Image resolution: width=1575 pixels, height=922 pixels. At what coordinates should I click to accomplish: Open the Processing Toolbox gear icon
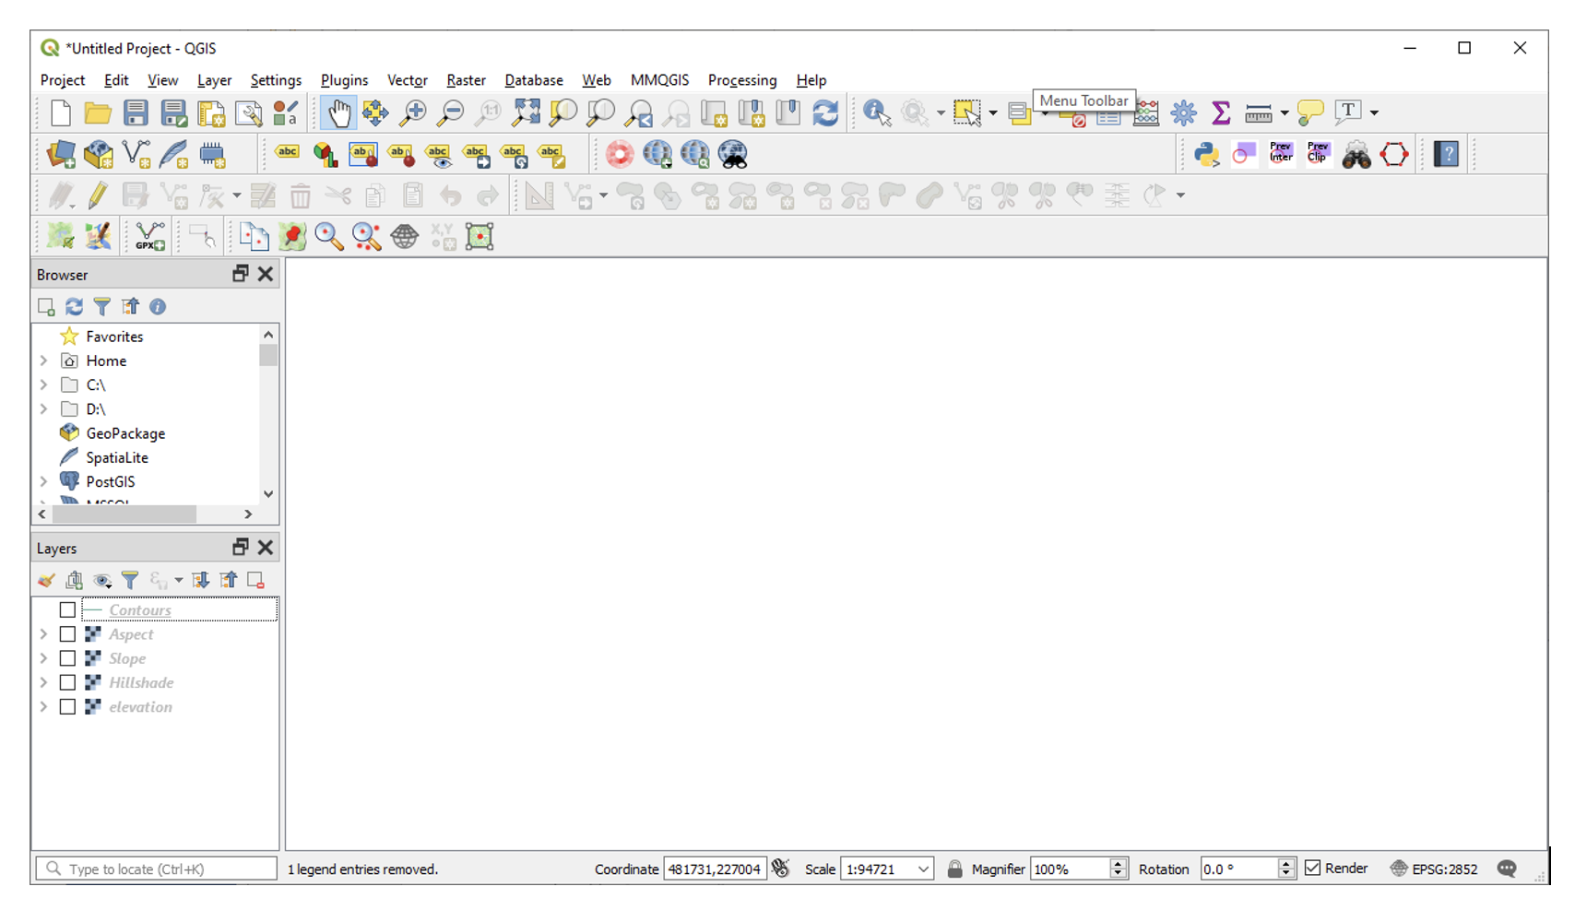[1184, 113]
